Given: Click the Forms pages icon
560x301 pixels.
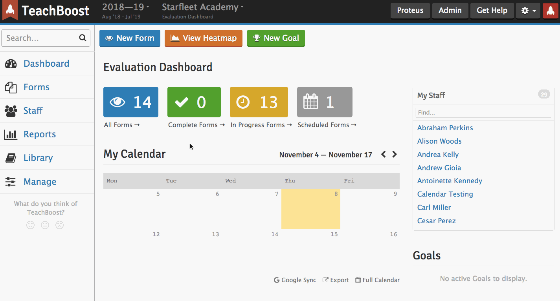Looking at the screenshot, I should 11,88.
